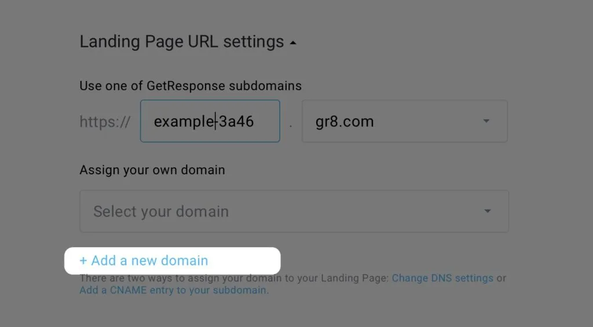Click the gr8.com text in the combo box
This screenshot has width=593, height=327.
[x=345, y=122]
